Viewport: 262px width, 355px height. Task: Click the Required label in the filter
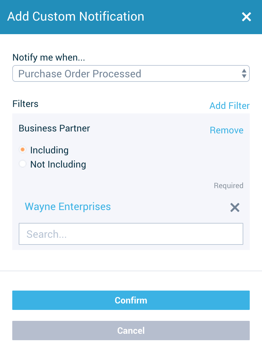coord(228,186)
